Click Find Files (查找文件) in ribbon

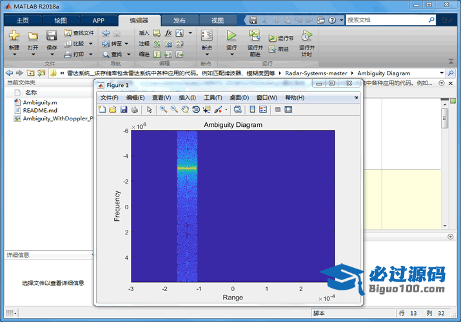click(79, 33)
